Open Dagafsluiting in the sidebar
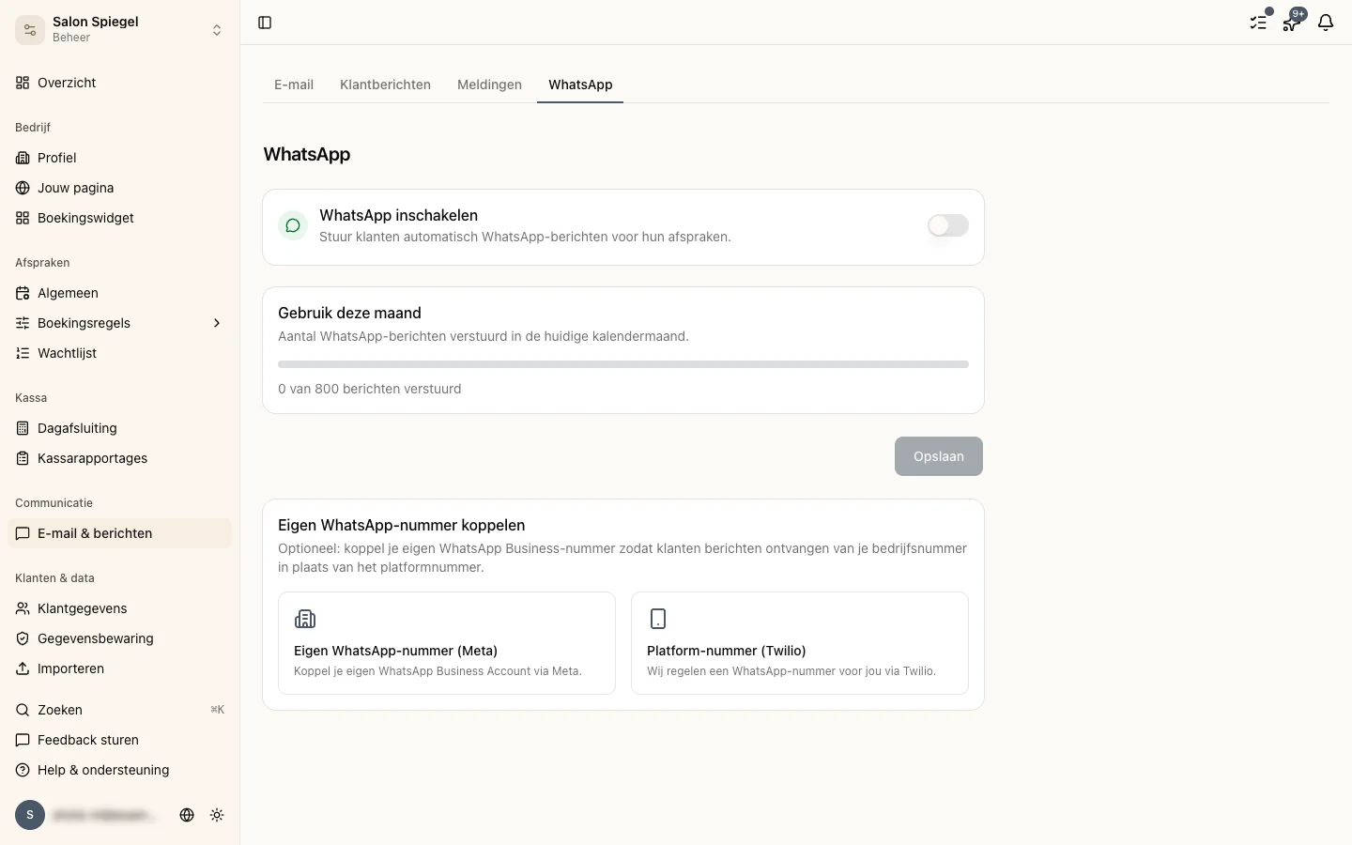Image resolution: width=1352 pixels, height=845 pixels. 120,428
